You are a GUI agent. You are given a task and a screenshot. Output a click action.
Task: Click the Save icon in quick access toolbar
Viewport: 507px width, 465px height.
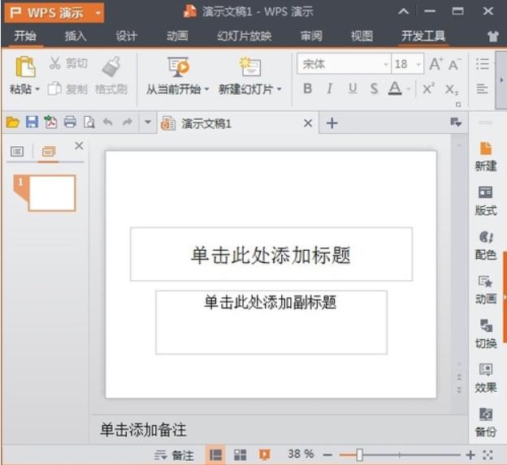click(x=32, y=123)
